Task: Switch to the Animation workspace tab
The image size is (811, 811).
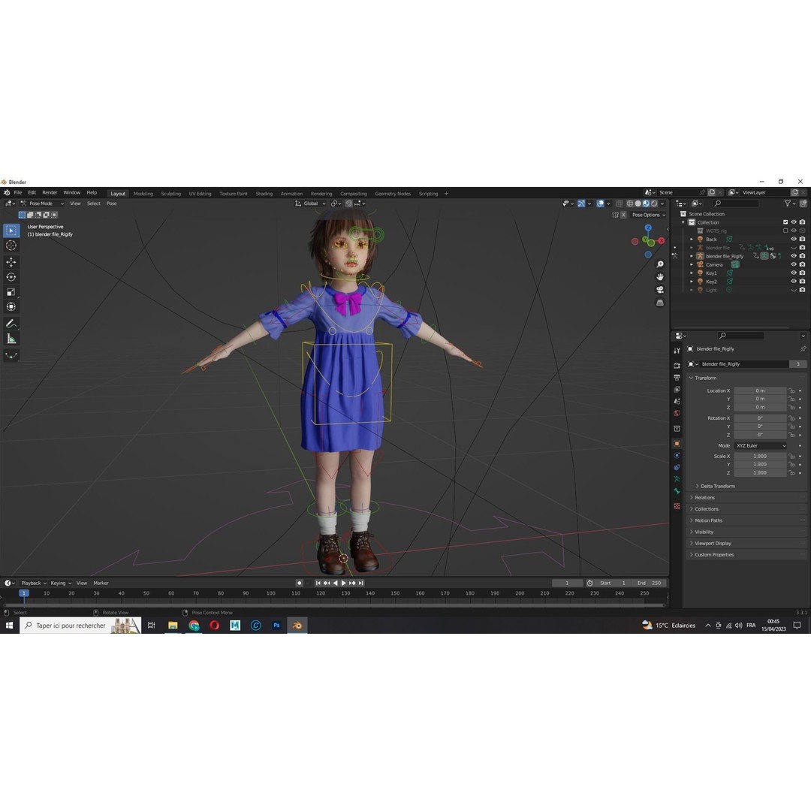Action: [291, 194]
